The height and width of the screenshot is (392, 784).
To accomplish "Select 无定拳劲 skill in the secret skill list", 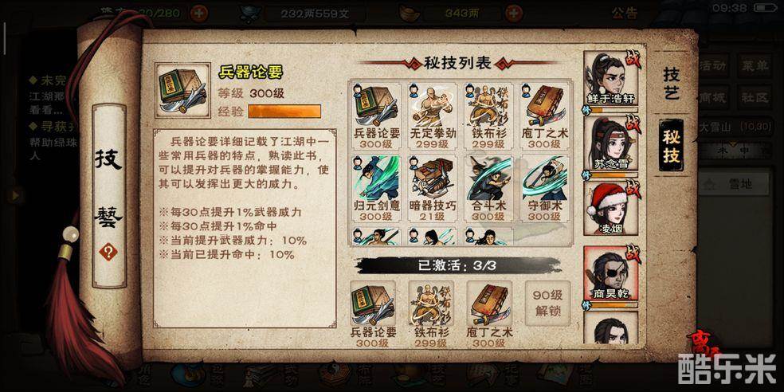I will (x=433, y=116).
